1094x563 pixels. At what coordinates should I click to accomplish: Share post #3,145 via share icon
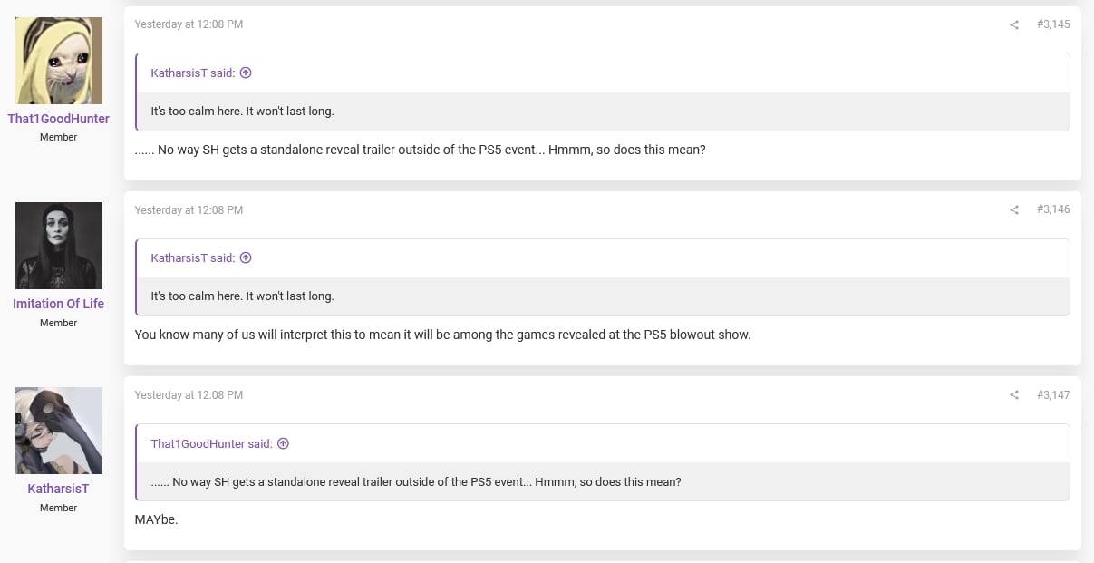tap(1014, 24)
